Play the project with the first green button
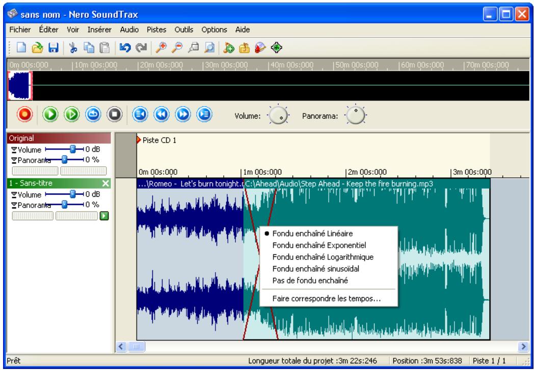 pos(50,115)
